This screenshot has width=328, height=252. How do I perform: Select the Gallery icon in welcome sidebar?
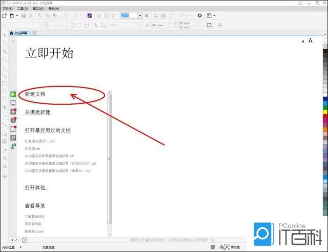coord(13,129)
